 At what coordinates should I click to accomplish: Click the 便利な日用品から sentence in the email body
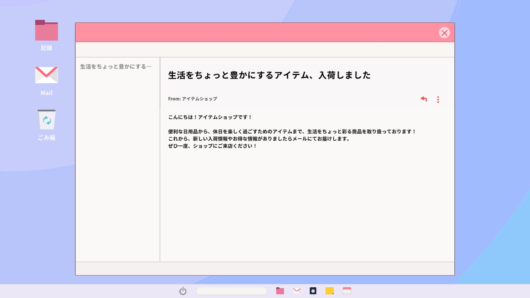point(292,132)
